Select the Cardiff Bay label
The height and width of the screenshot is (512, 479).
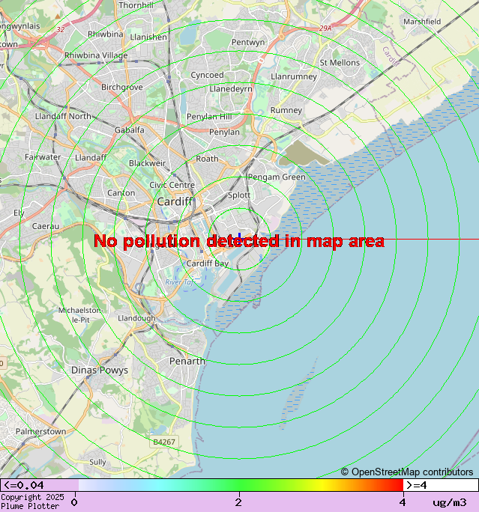(x=208, y=263)
